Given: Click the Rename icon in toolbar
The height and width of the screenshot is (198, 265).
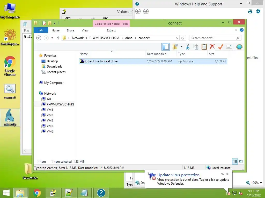Looking at the screenshot, I should [x=229, y=47].
